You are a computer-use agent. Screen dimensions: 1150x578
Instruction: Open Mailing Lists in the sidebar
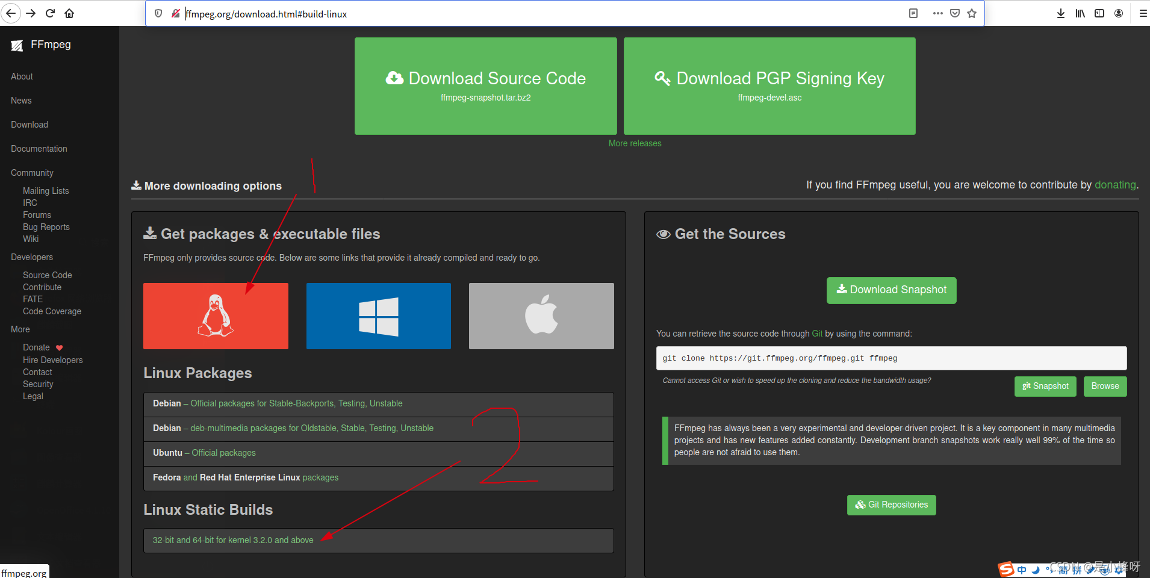46,191
